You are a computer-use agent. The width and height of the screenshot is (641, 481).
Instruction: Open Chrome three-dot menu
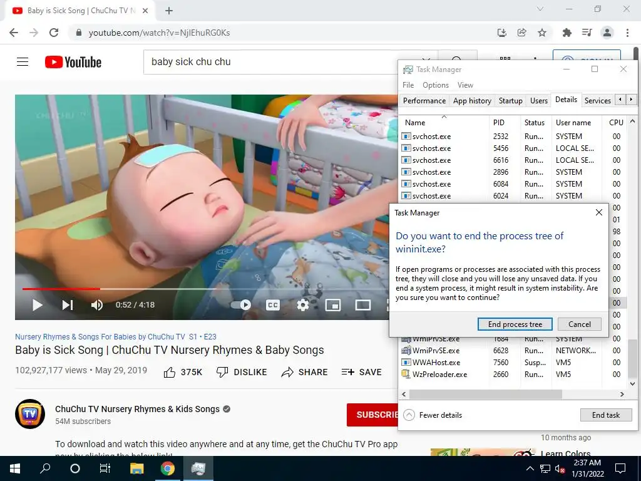click(627, 33)
